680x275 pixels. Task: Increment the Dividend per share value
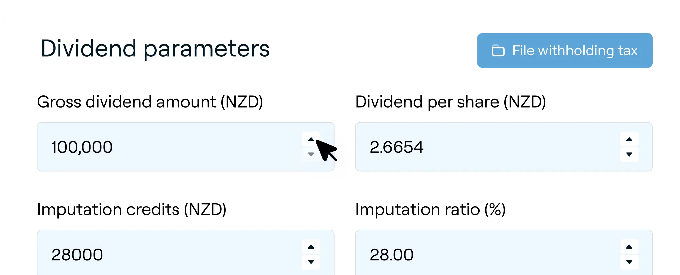[x=629, y=139]
